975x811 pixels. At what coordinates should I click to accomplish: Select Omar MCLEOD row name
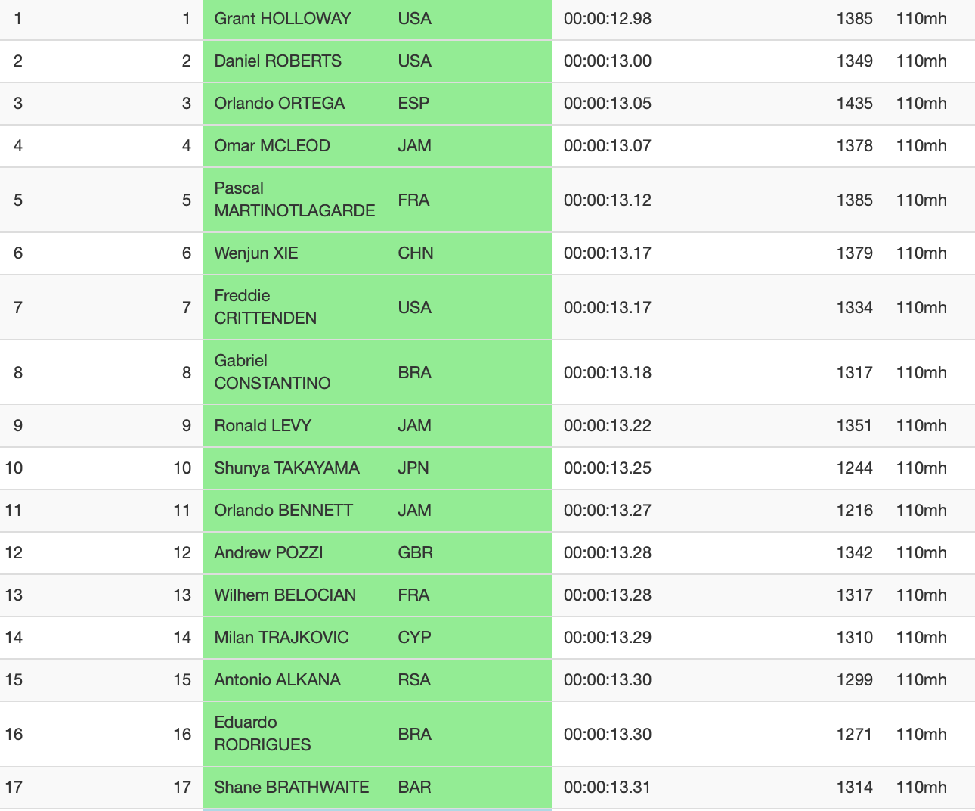click(x=272, y=146)
